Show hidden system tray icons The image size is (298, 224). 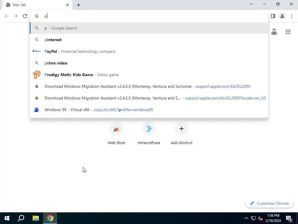tap(246, 218)
